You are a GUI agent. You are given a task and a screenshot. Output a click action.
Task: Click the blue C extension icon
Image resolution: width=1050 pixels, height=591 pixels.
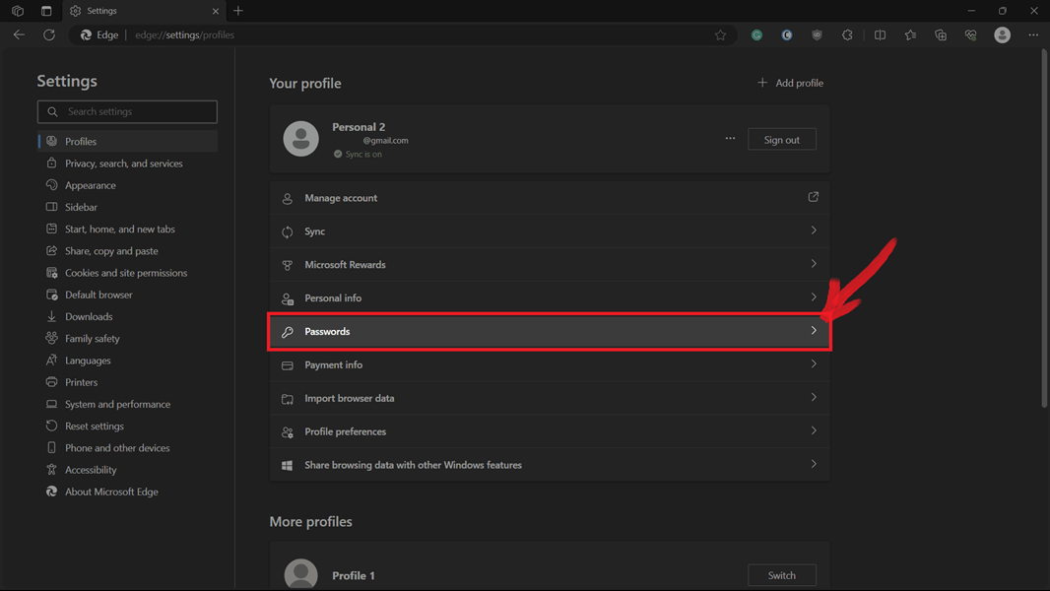point(787,34)
